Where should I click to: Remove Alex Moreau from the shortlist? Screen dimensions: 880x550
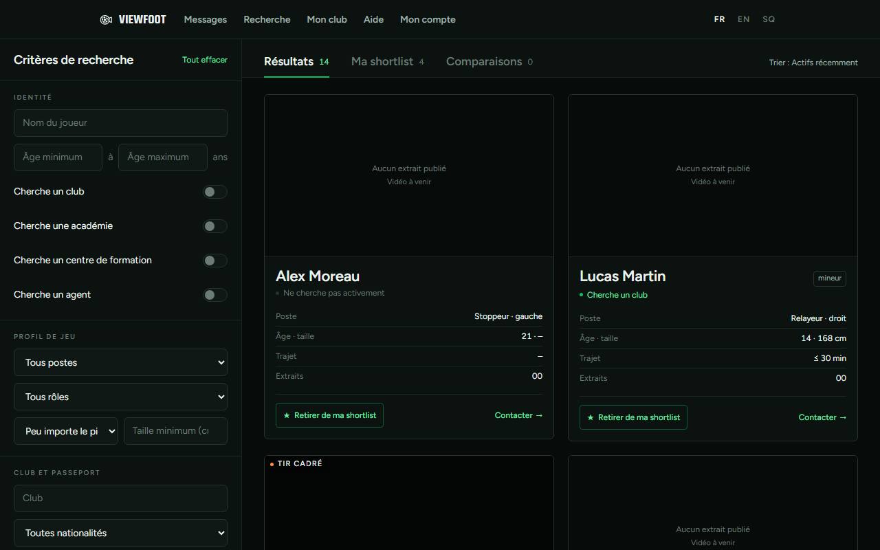(x=329, y=415)
